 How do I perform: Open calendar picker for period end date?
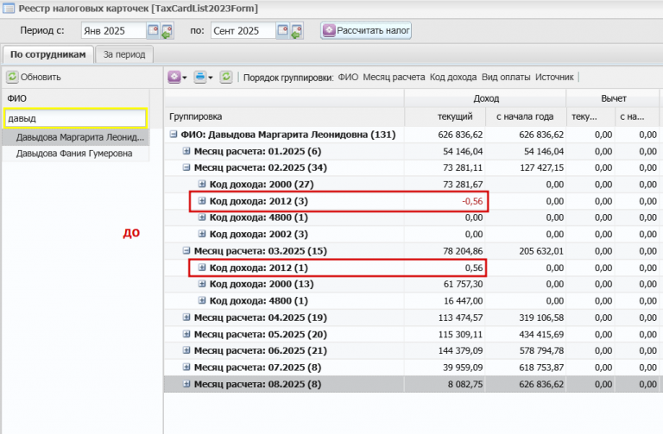tap(282, 30)
